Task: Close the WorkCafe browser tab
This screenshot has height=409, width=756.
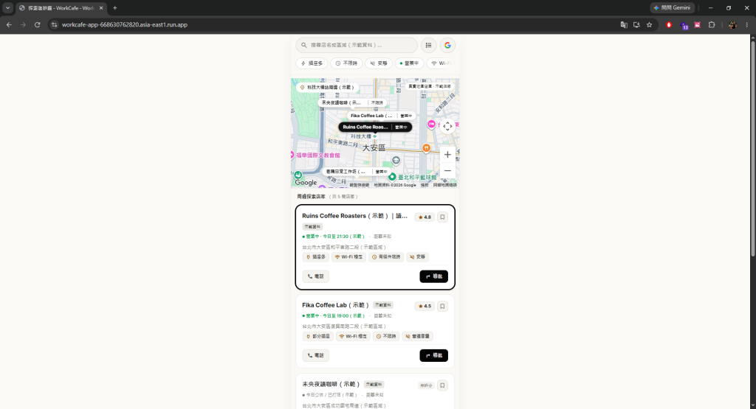Action: pyautogui.click(x=100, y=8)
